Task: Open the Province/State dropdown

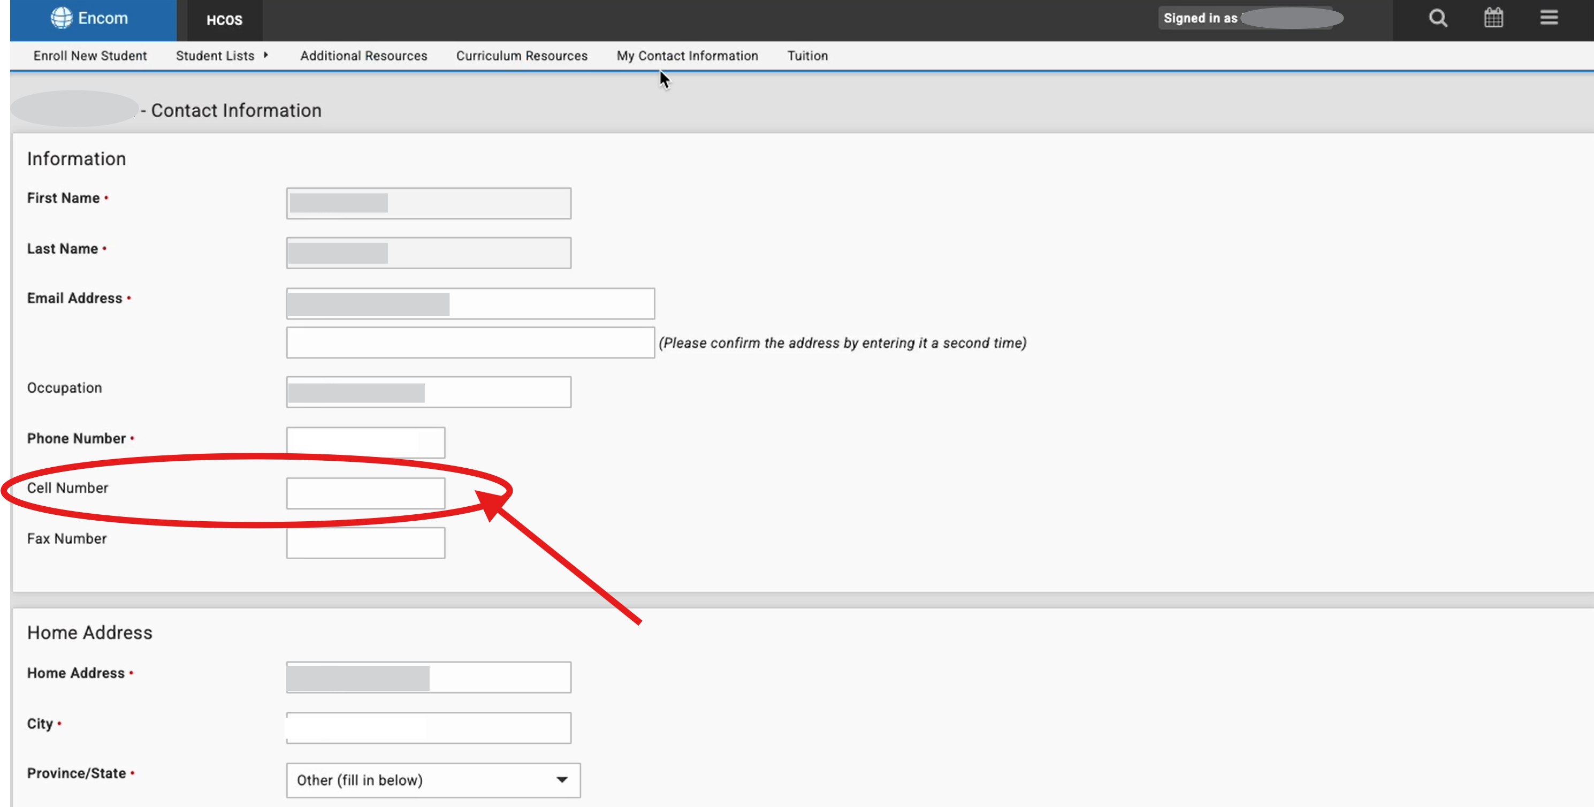Action: (433, 780)
